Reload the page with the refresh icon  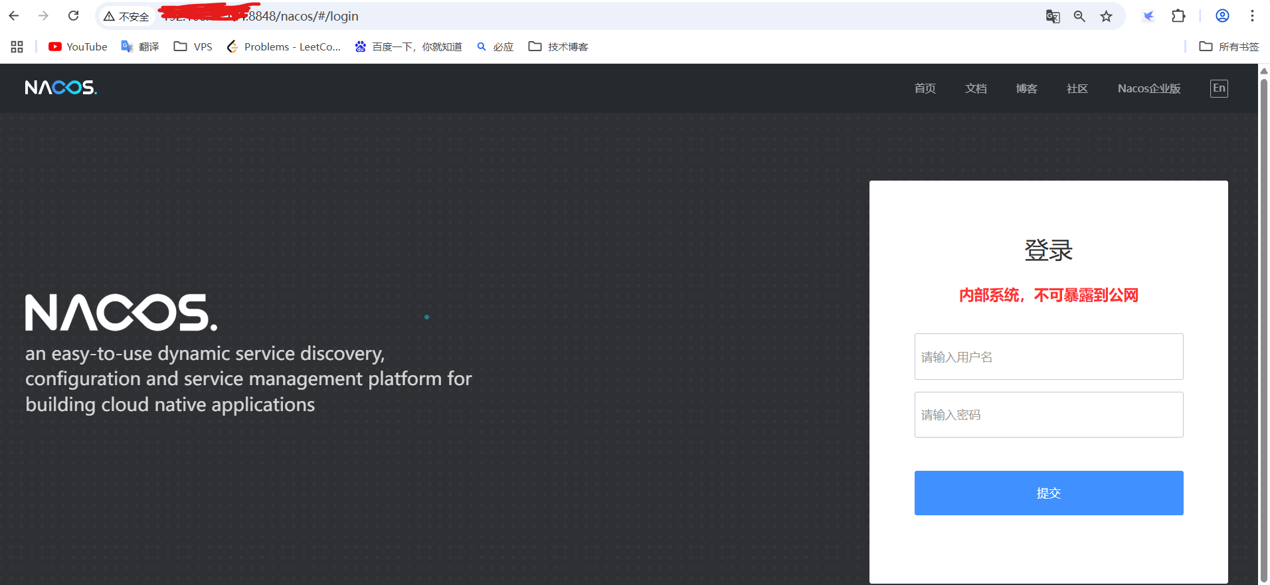pos(74,16)
